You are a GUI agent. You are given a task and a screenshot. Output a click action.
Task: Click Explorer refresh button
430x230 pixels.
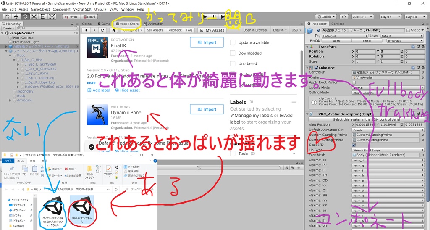[x=116, y=189]
